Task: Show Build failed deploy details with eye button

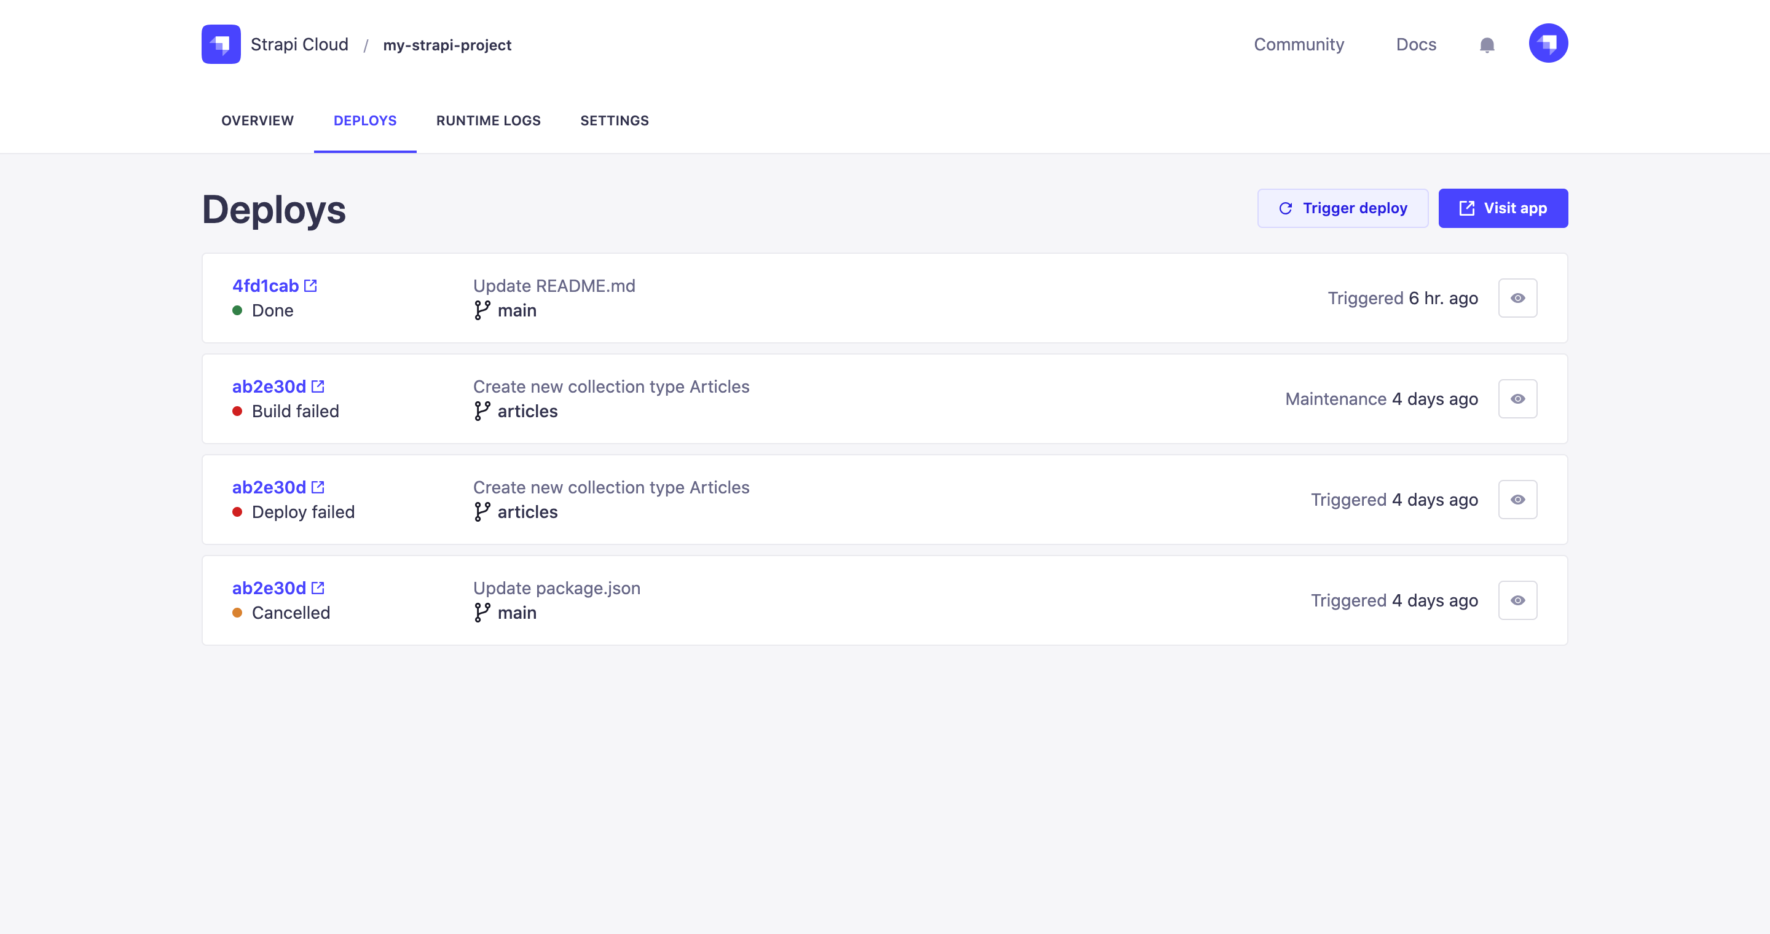Action: pyautogui.click(x=1517, y=399)
